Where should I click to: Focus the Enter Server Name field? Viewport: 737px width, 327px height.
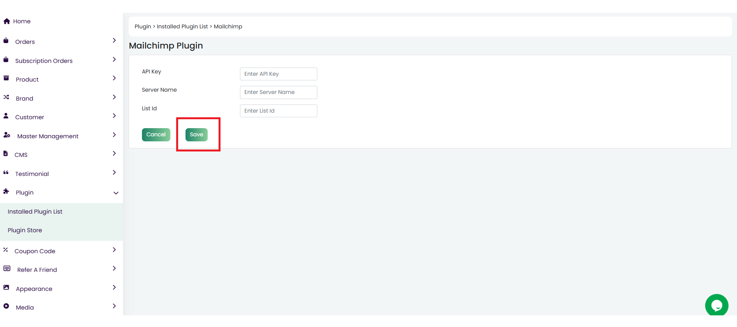coord(278,92)
